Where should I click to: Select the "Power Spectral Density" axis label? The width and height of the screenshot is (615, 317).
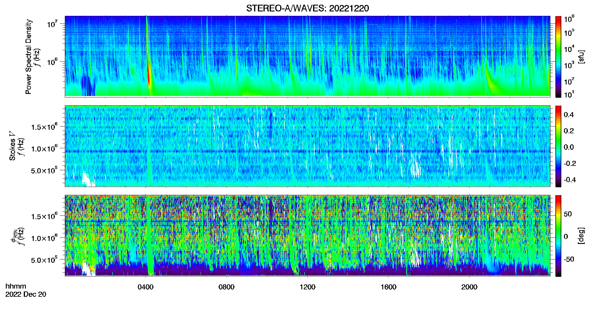coord(28,57)
